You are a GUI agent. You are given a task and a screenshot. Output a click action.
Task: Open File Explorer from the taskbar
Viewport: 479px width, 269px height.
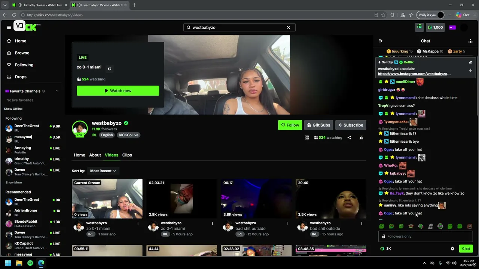click(19, 263)
